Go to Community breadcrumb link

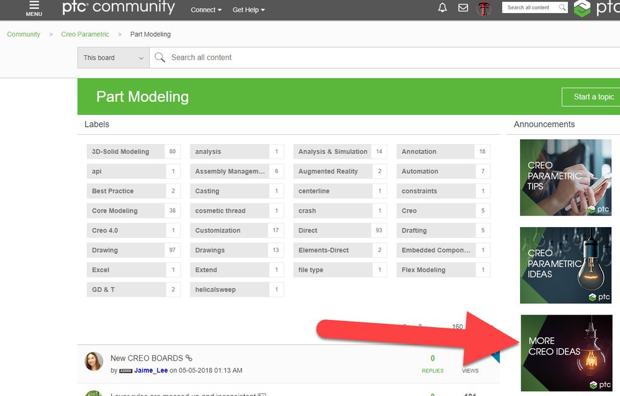(x=24, y=34)
